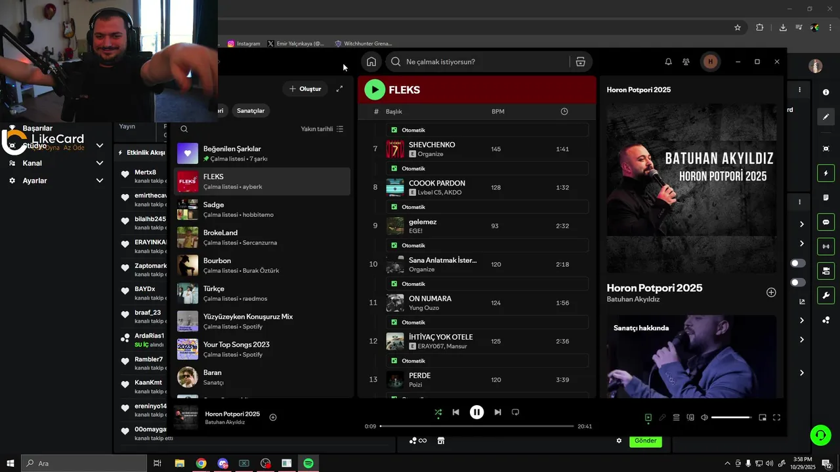The width and height of the screenshot is (840, 472).
Task: Open BrokeLand playlist
Action: [x=262, y=237]
